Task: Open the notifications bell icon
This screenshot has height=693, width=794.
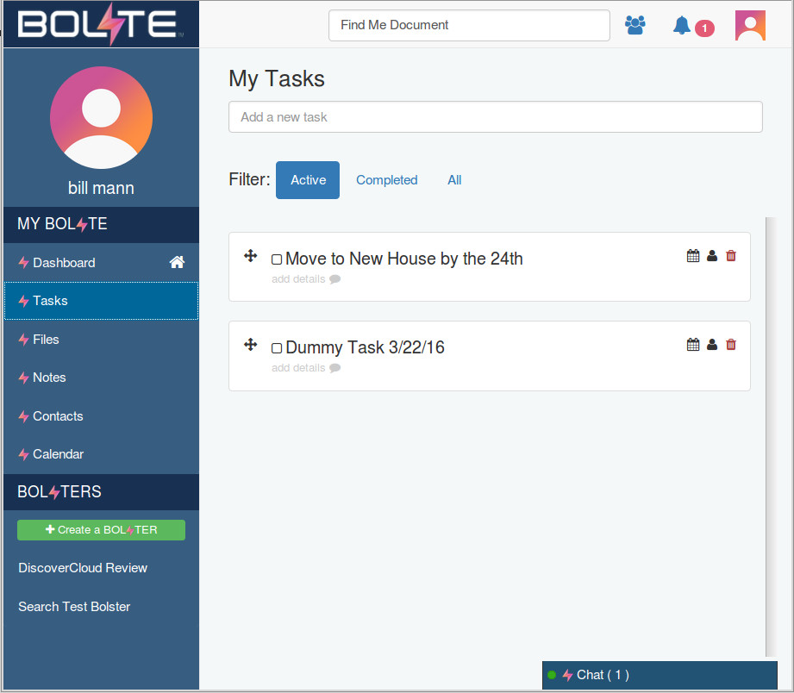Action: (x=685, y=25)
